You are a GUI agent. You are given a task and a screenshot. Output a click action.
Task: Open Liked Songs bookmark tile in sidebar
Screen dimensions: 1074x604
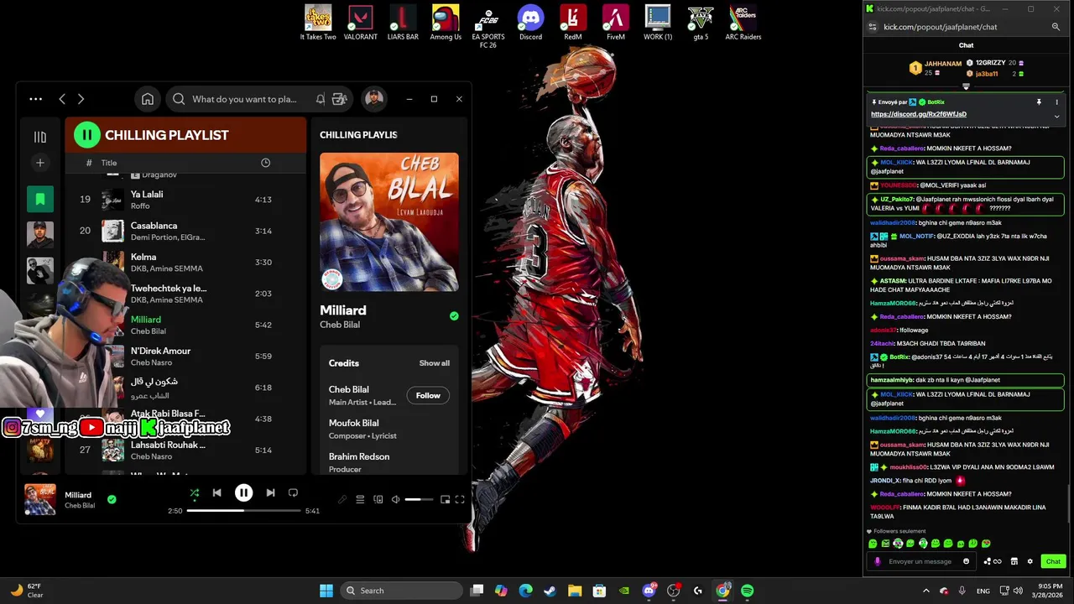(39, 199)
